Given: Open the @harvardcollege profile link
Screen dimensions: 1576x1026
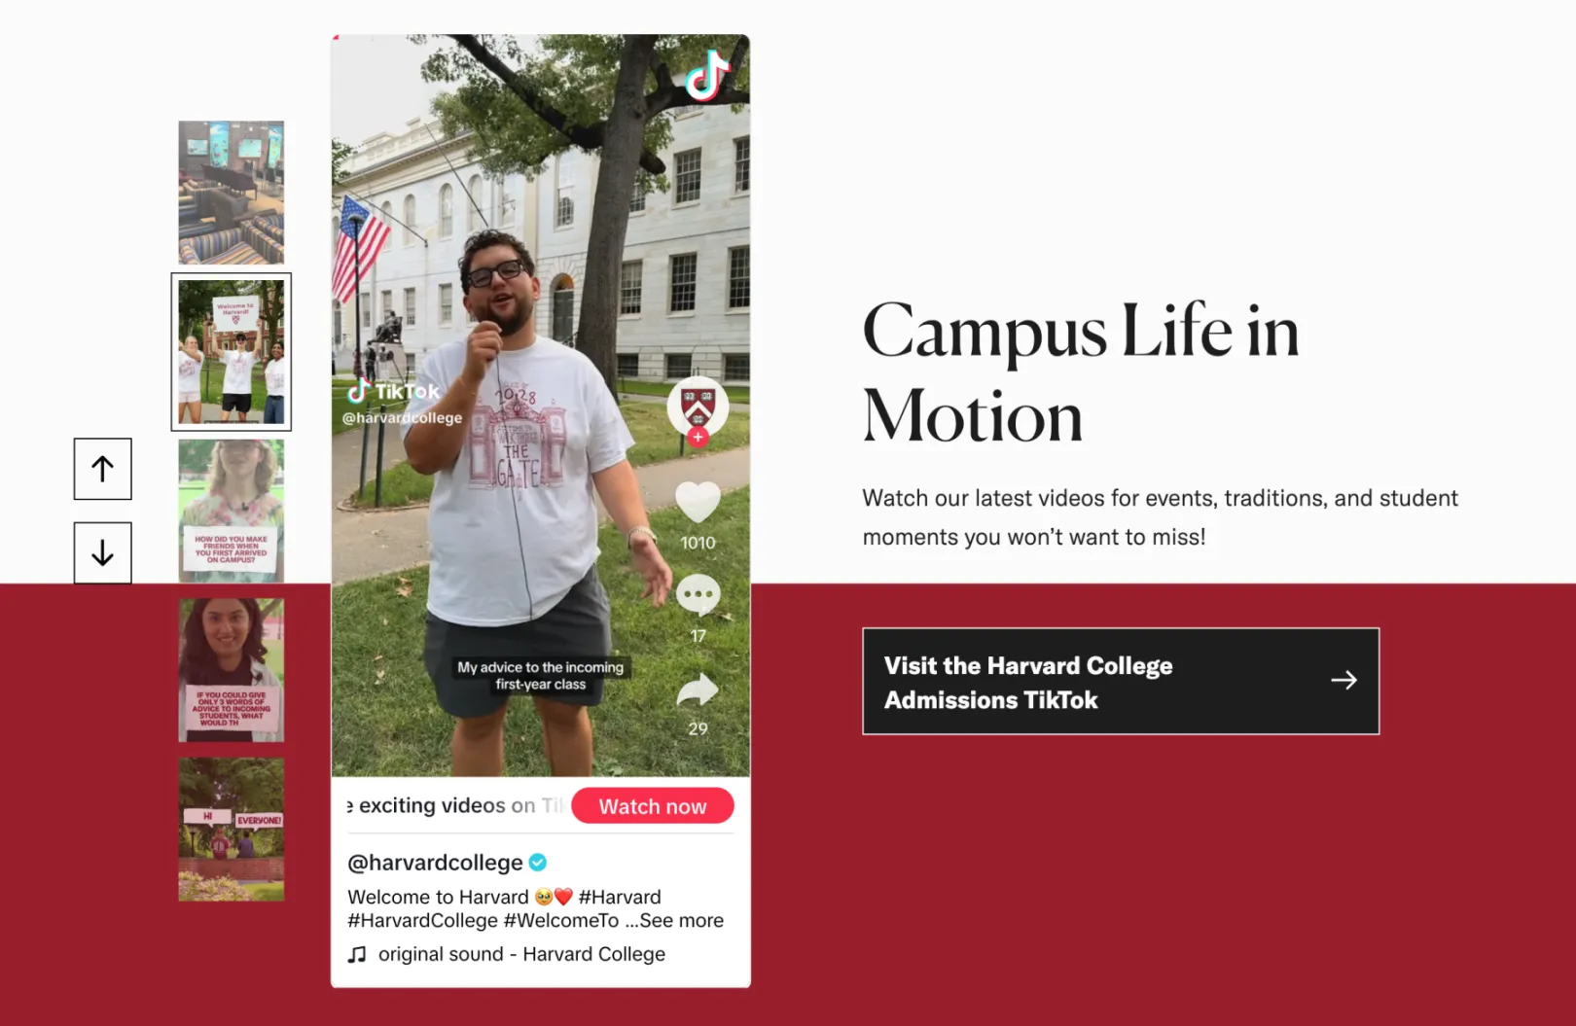Looking at the screenshot, I should (x=435, y=862).
